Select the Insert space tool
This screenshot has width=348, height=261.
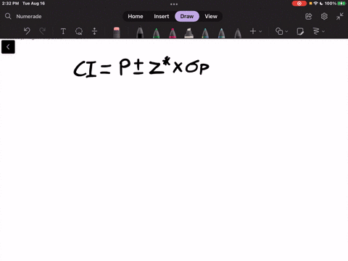tap(94, 31)
